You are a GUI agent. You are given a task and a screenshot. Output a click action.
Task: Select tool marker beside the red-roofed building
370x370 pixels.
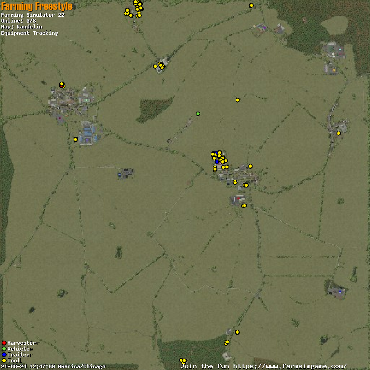coord(244,206)
